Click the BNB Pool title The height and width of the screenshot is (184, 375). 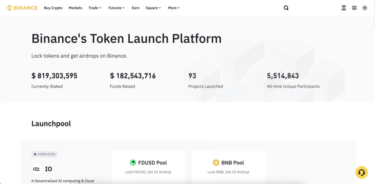click(233, 163)
